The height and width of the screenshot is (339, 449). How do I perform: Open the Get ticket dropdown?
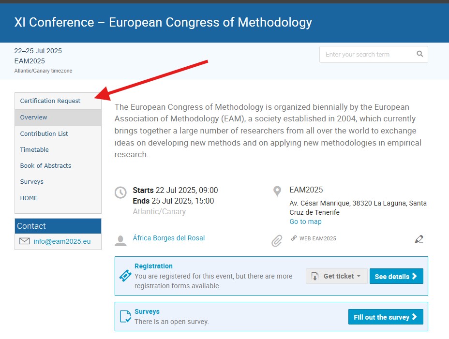[337, 276]
